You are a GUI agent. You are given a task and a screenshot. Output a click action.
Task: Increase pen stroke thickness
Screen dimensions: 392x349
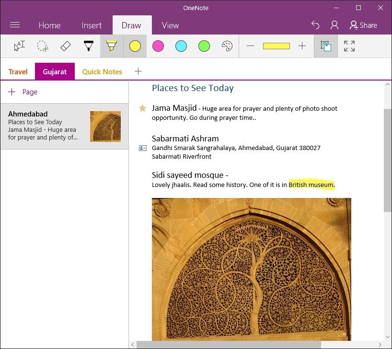[x=302, y=46]
